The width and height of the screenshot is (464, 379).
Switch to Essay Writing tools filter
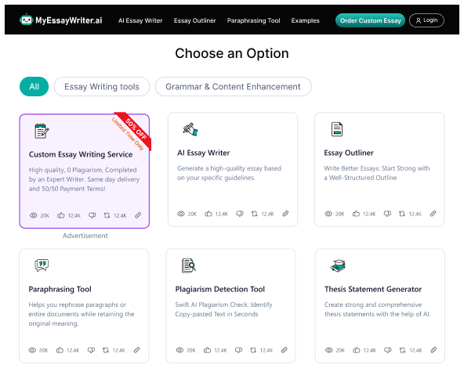(102, 87)
